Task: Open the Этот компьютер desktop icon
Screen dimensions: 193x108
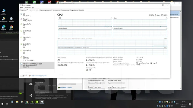Action: (x=4, y=12)
